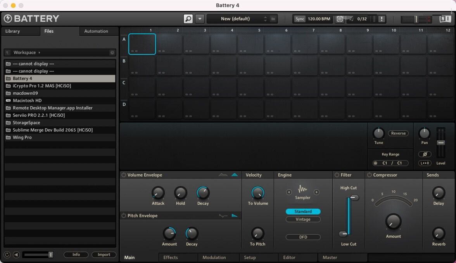
Task: Click the refresh icon in browser footer
Action: (7, 255)
